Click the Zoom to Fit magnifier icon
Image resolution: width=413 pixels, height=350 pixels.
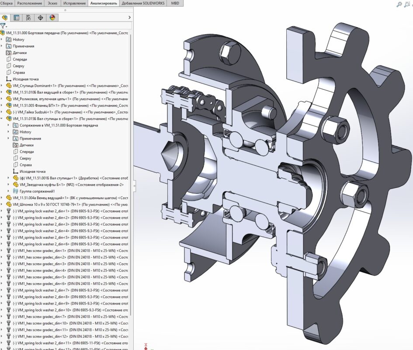click(399, 4)
